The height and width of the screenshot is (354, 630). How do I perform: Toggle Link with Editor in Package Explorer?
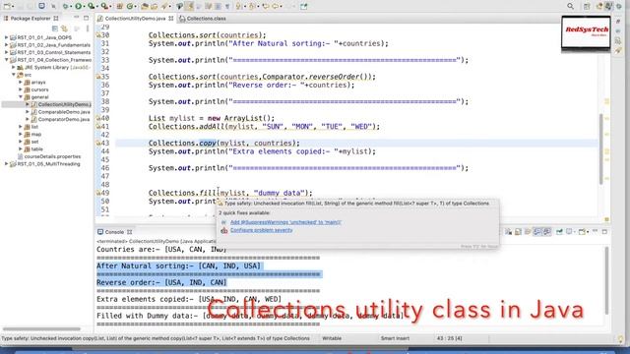[x=64, y=29]
